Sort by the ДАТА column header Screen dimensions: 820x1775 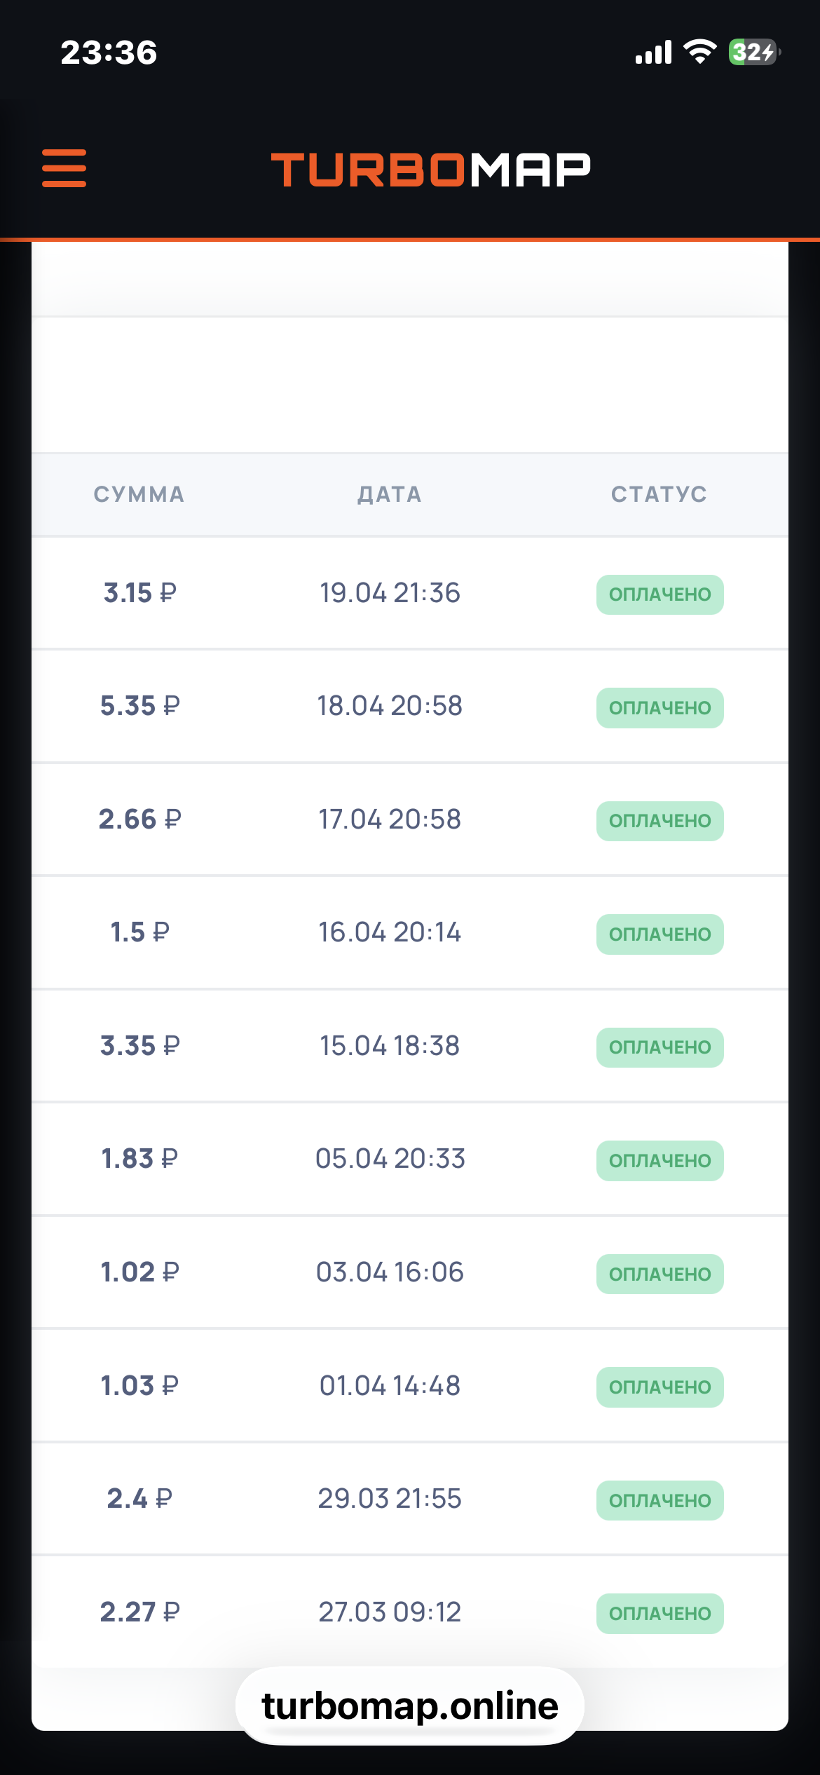point(390,494)
